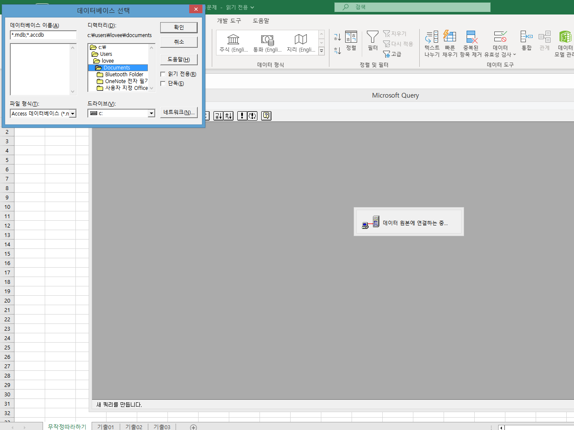Click the 필터 (Filter) funnel icon
This screenshot has width=574, height=430.
point(372,38)
